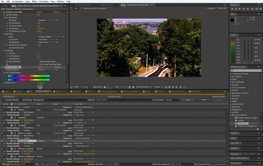Image resolution: width=263 pixels, height=166 pixels.
Task: Open grid and guide options icon
Action: pos(86,87)
